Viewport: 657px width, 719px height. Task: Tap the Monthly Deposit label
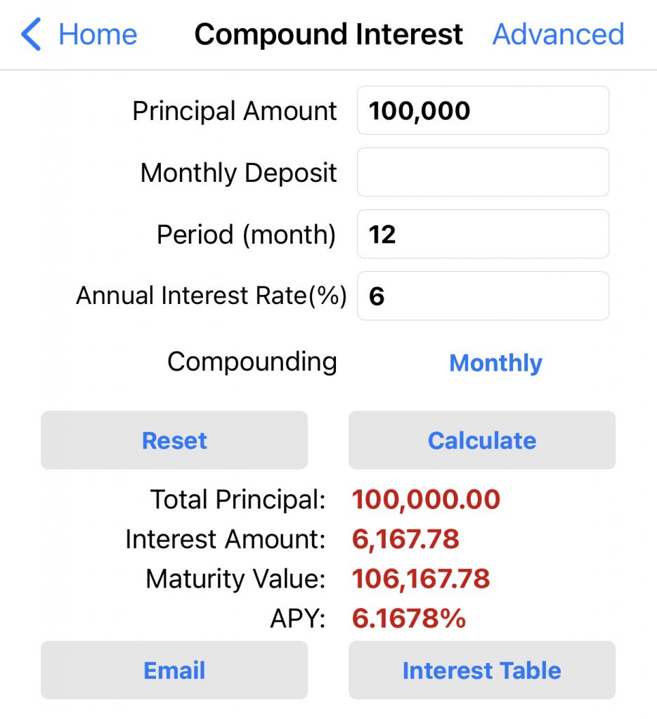(239, 173)
